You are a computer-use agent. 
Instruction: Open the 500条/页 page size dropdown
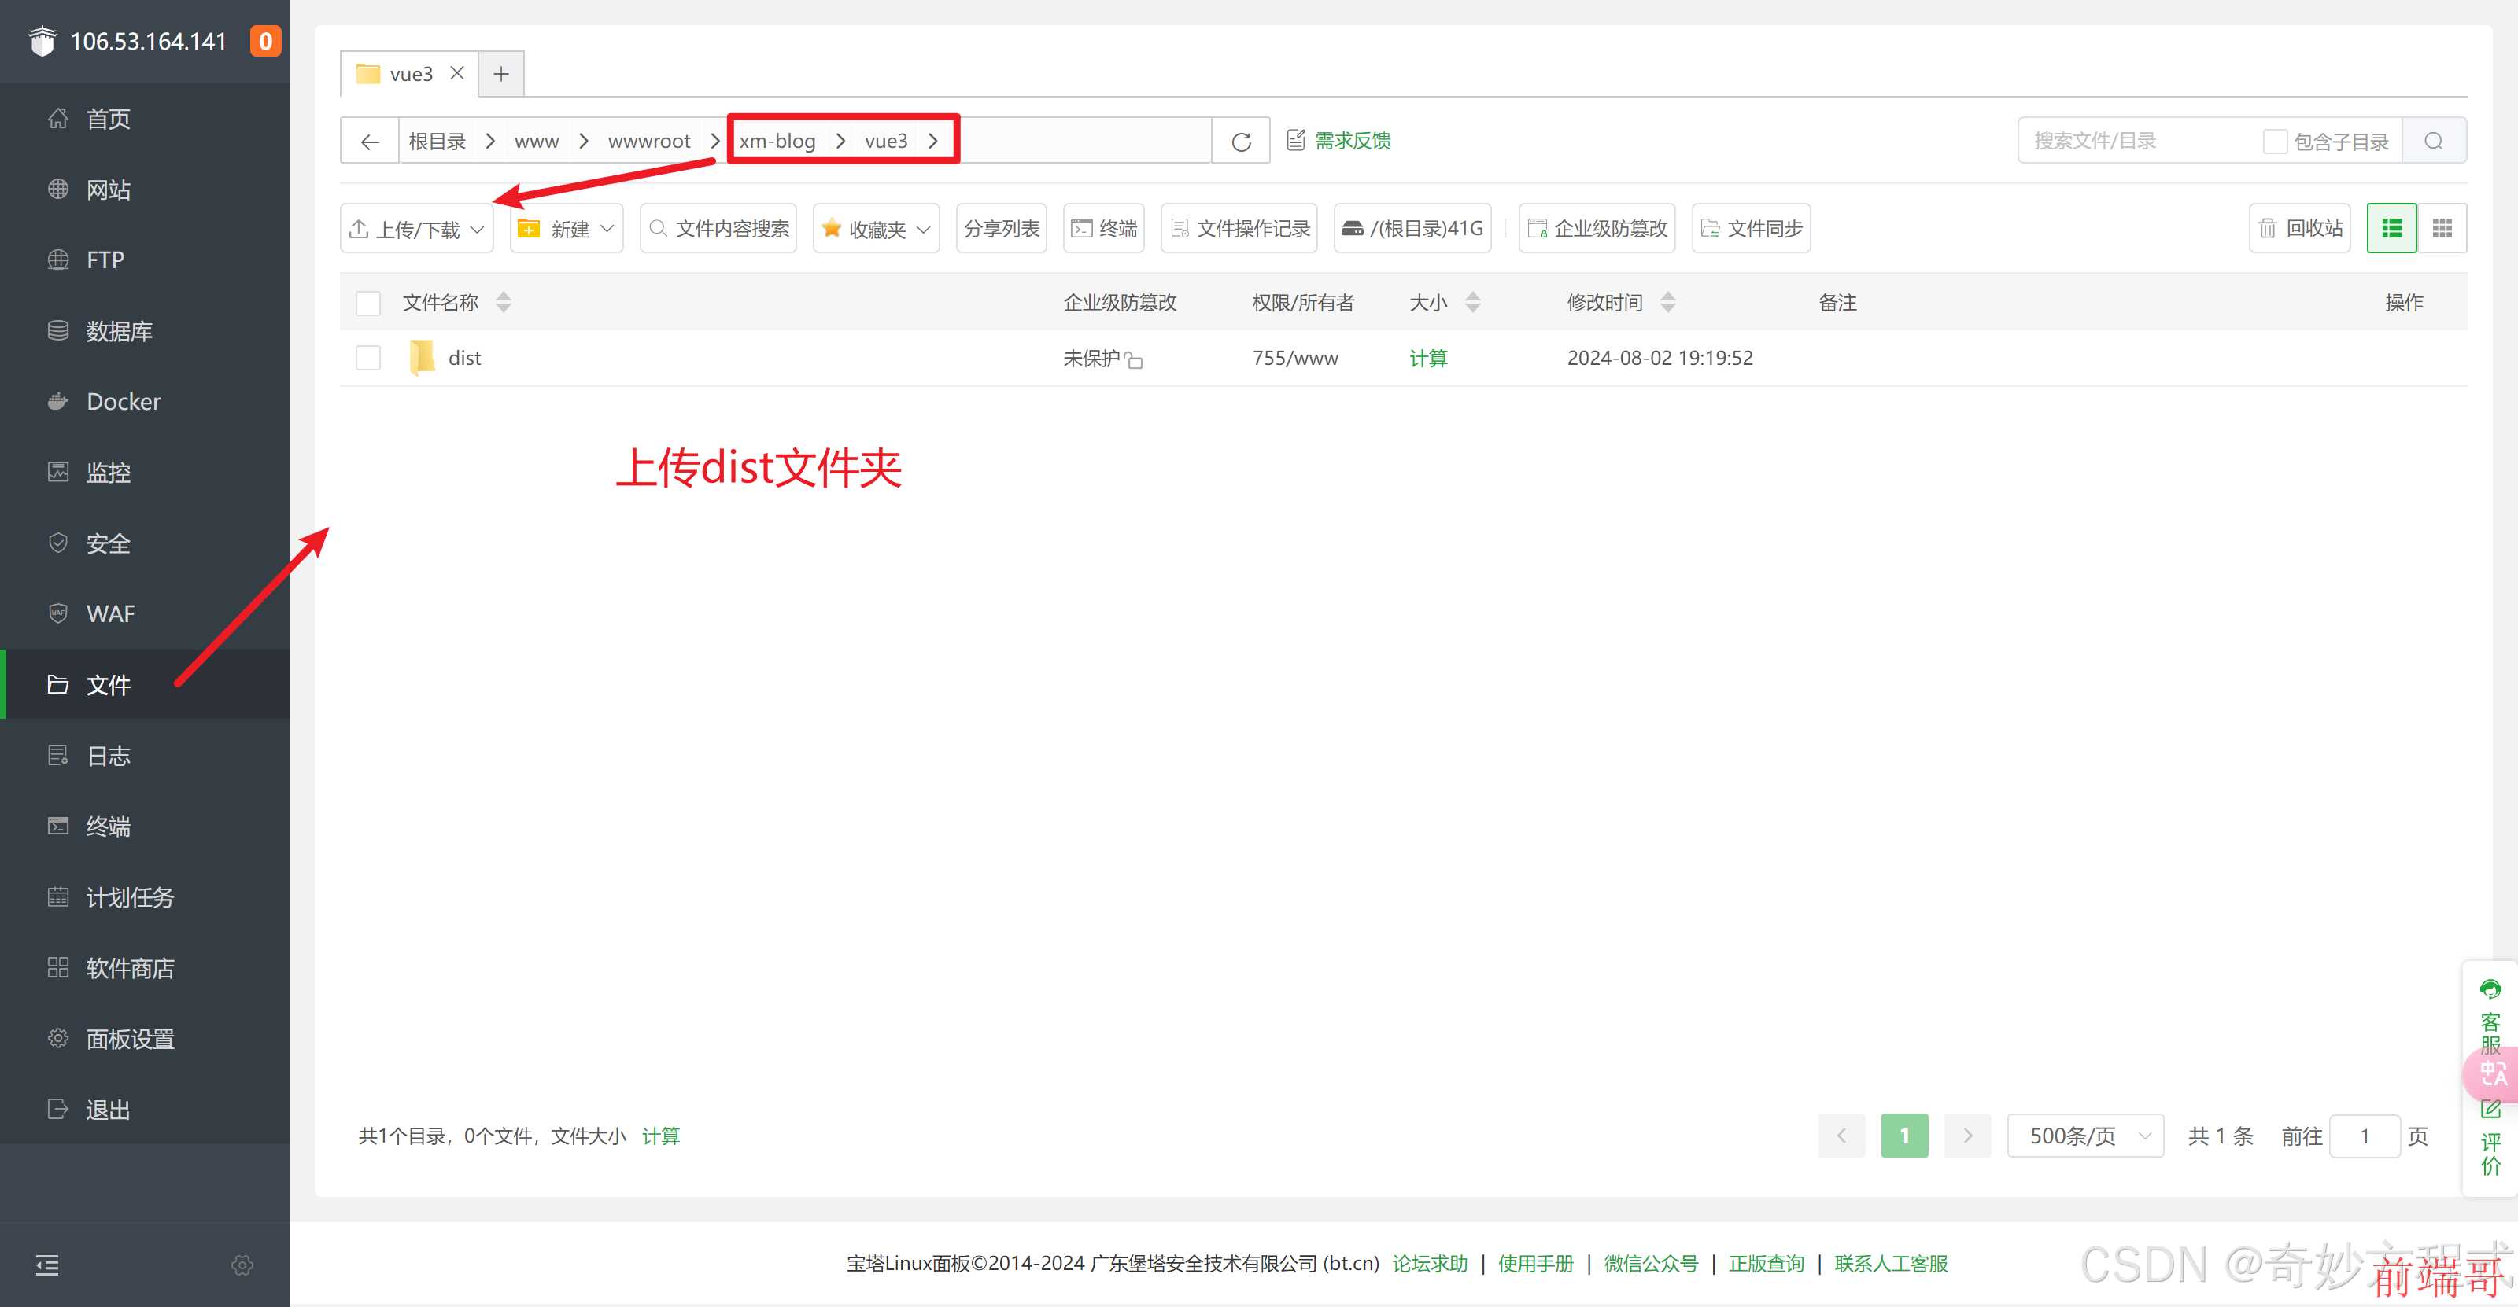coord(2085,1136)
